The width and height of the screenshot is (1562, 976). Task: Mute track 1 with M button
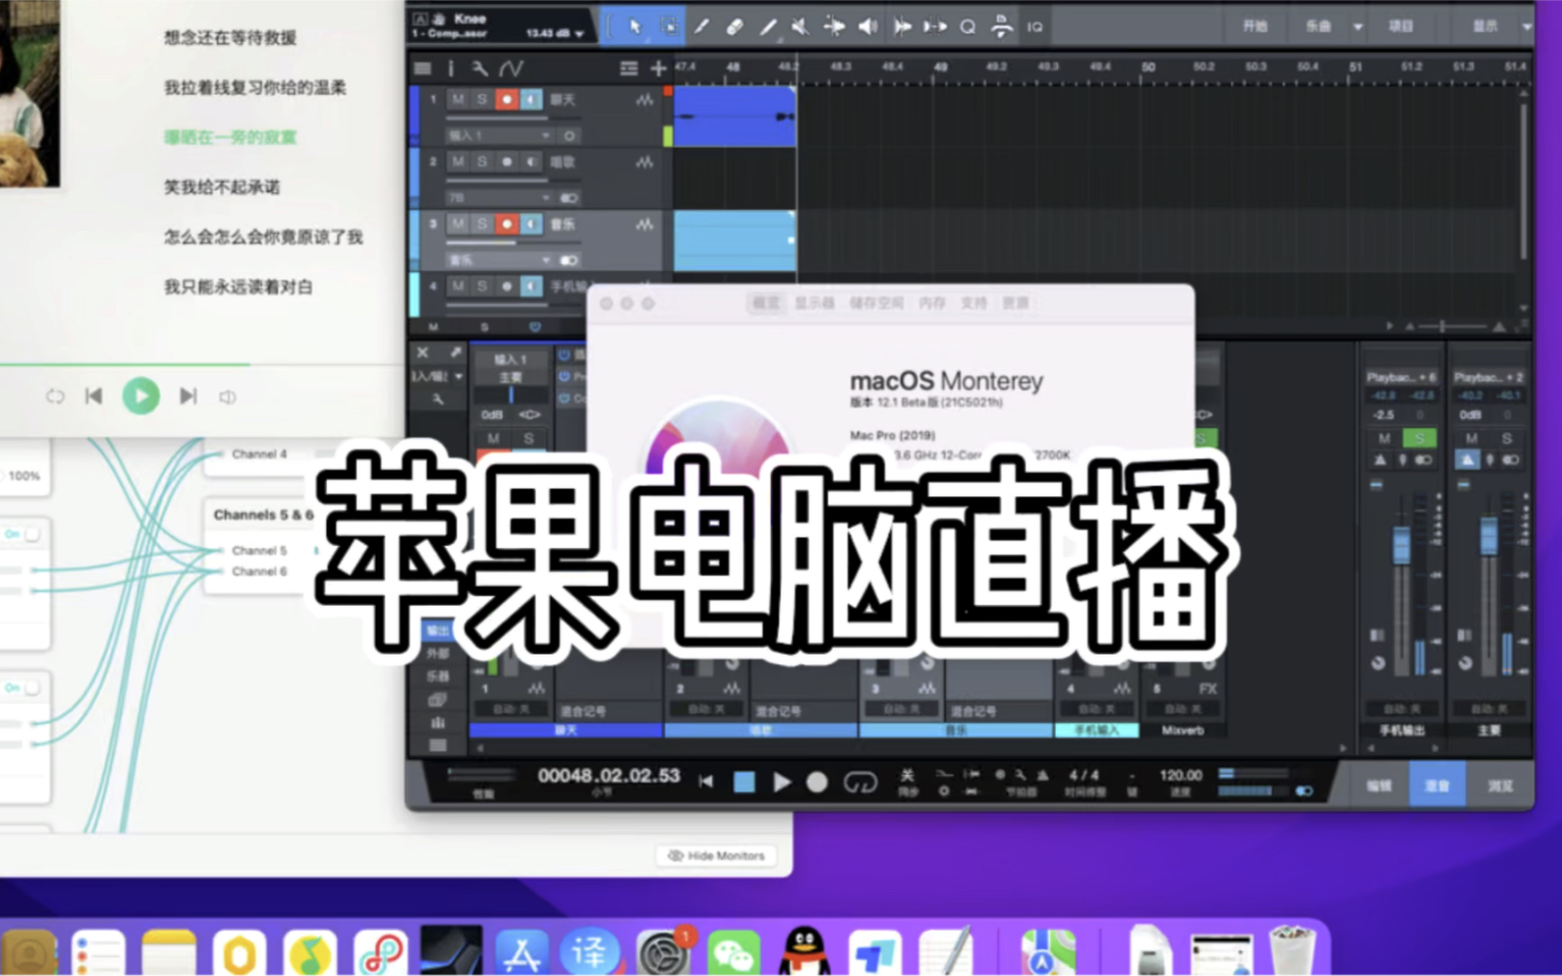457,100
